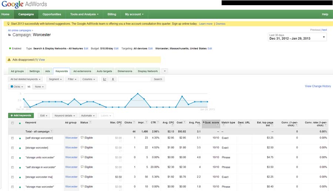Switch to the Display Network tab

(x=148, y=71)
